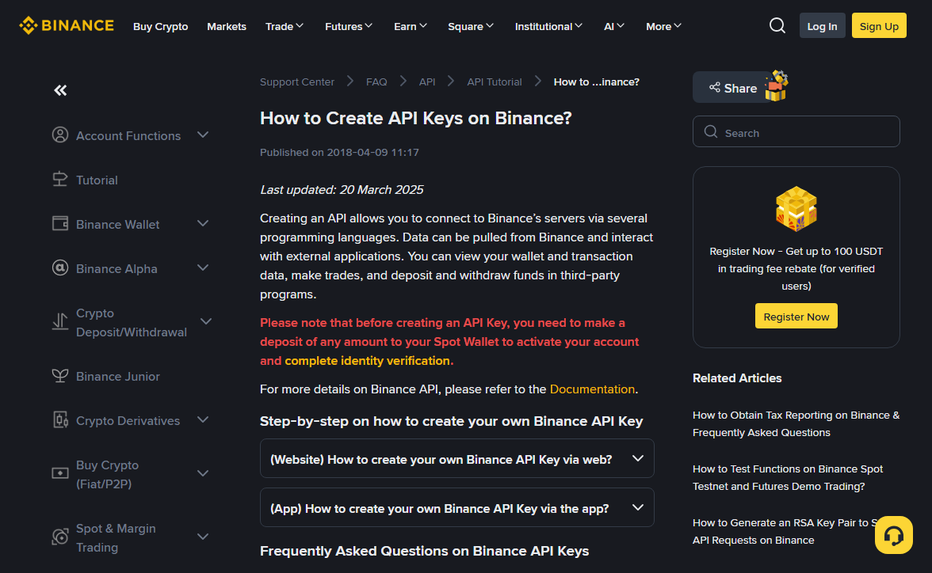
Task: Follow the complete identity verification link
Action: pyautogui.click(x=369, y=360)
